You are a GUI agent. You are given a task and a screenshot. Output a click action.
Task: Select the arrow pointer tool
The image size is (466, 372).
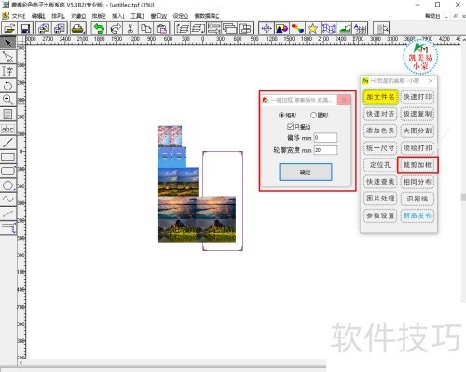(x=8, y=43)
